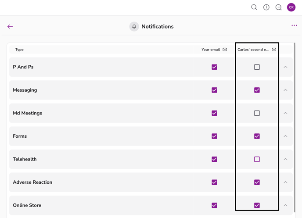This screenshot has width=302, height=218.
Task: Disable Forms for Carlos' second email
Action: click(257, 136)
